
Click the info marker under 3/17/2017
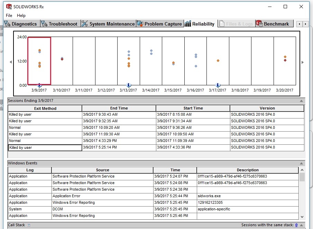pos(218,85)
